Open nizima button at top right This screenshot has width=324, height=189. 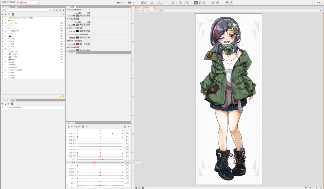[318, 3]
